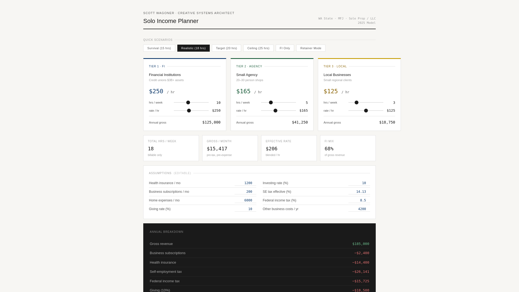This screenshot has height=292, width=519.
Task: Adjust Tier 1 FI hrs / week slider
Action: [191, 102]
